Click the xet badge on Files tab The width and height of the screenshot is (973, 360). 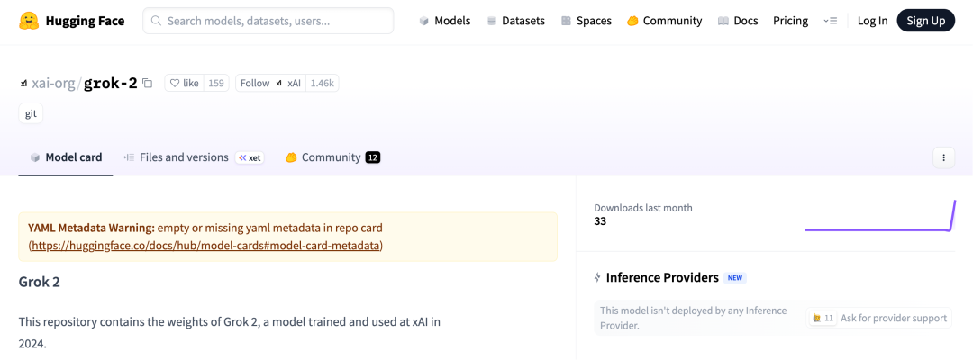250,158
